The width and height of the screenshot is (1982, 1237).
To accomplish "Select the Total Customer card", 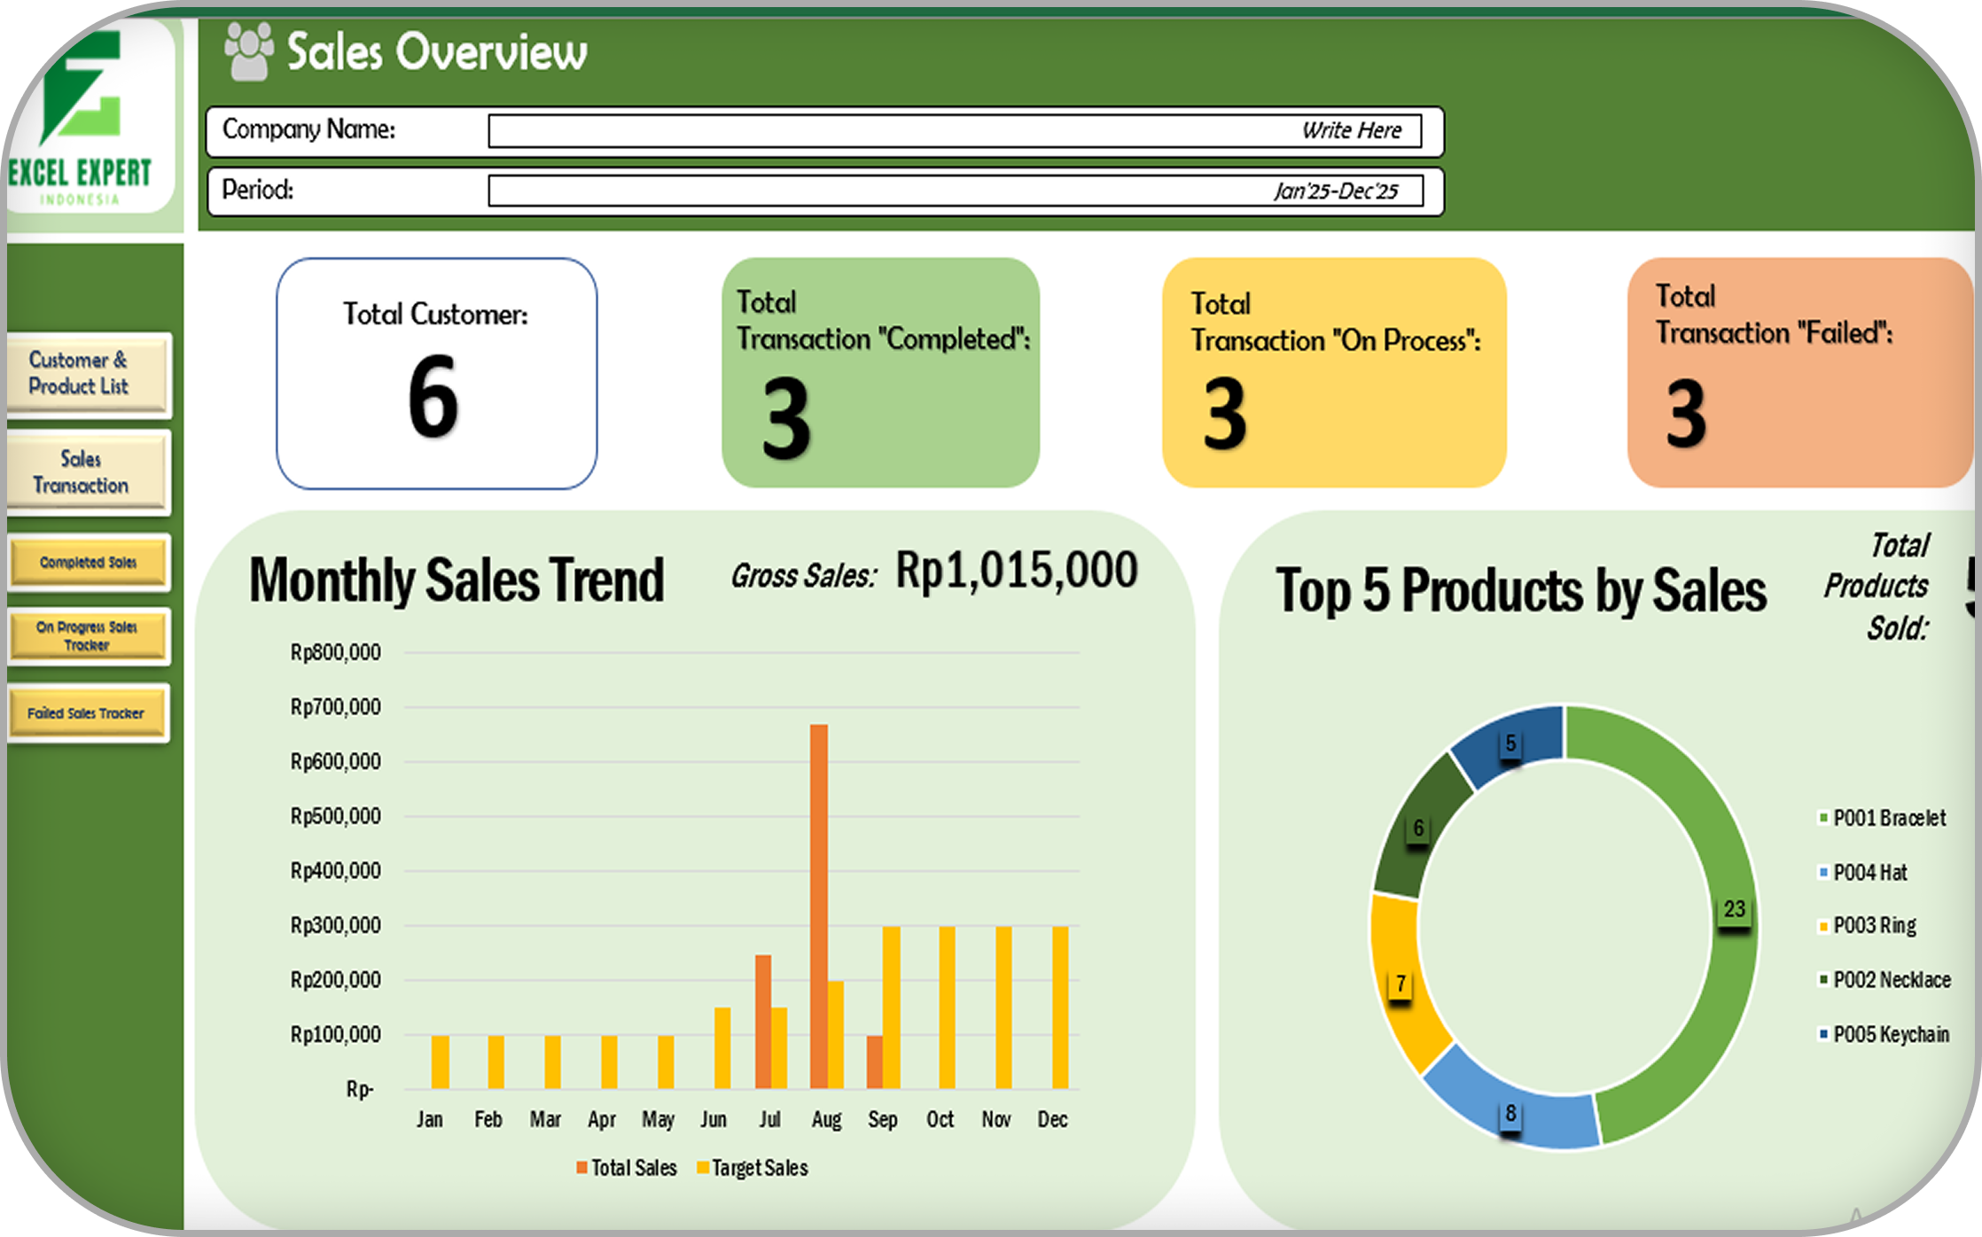I will [436, 373].
